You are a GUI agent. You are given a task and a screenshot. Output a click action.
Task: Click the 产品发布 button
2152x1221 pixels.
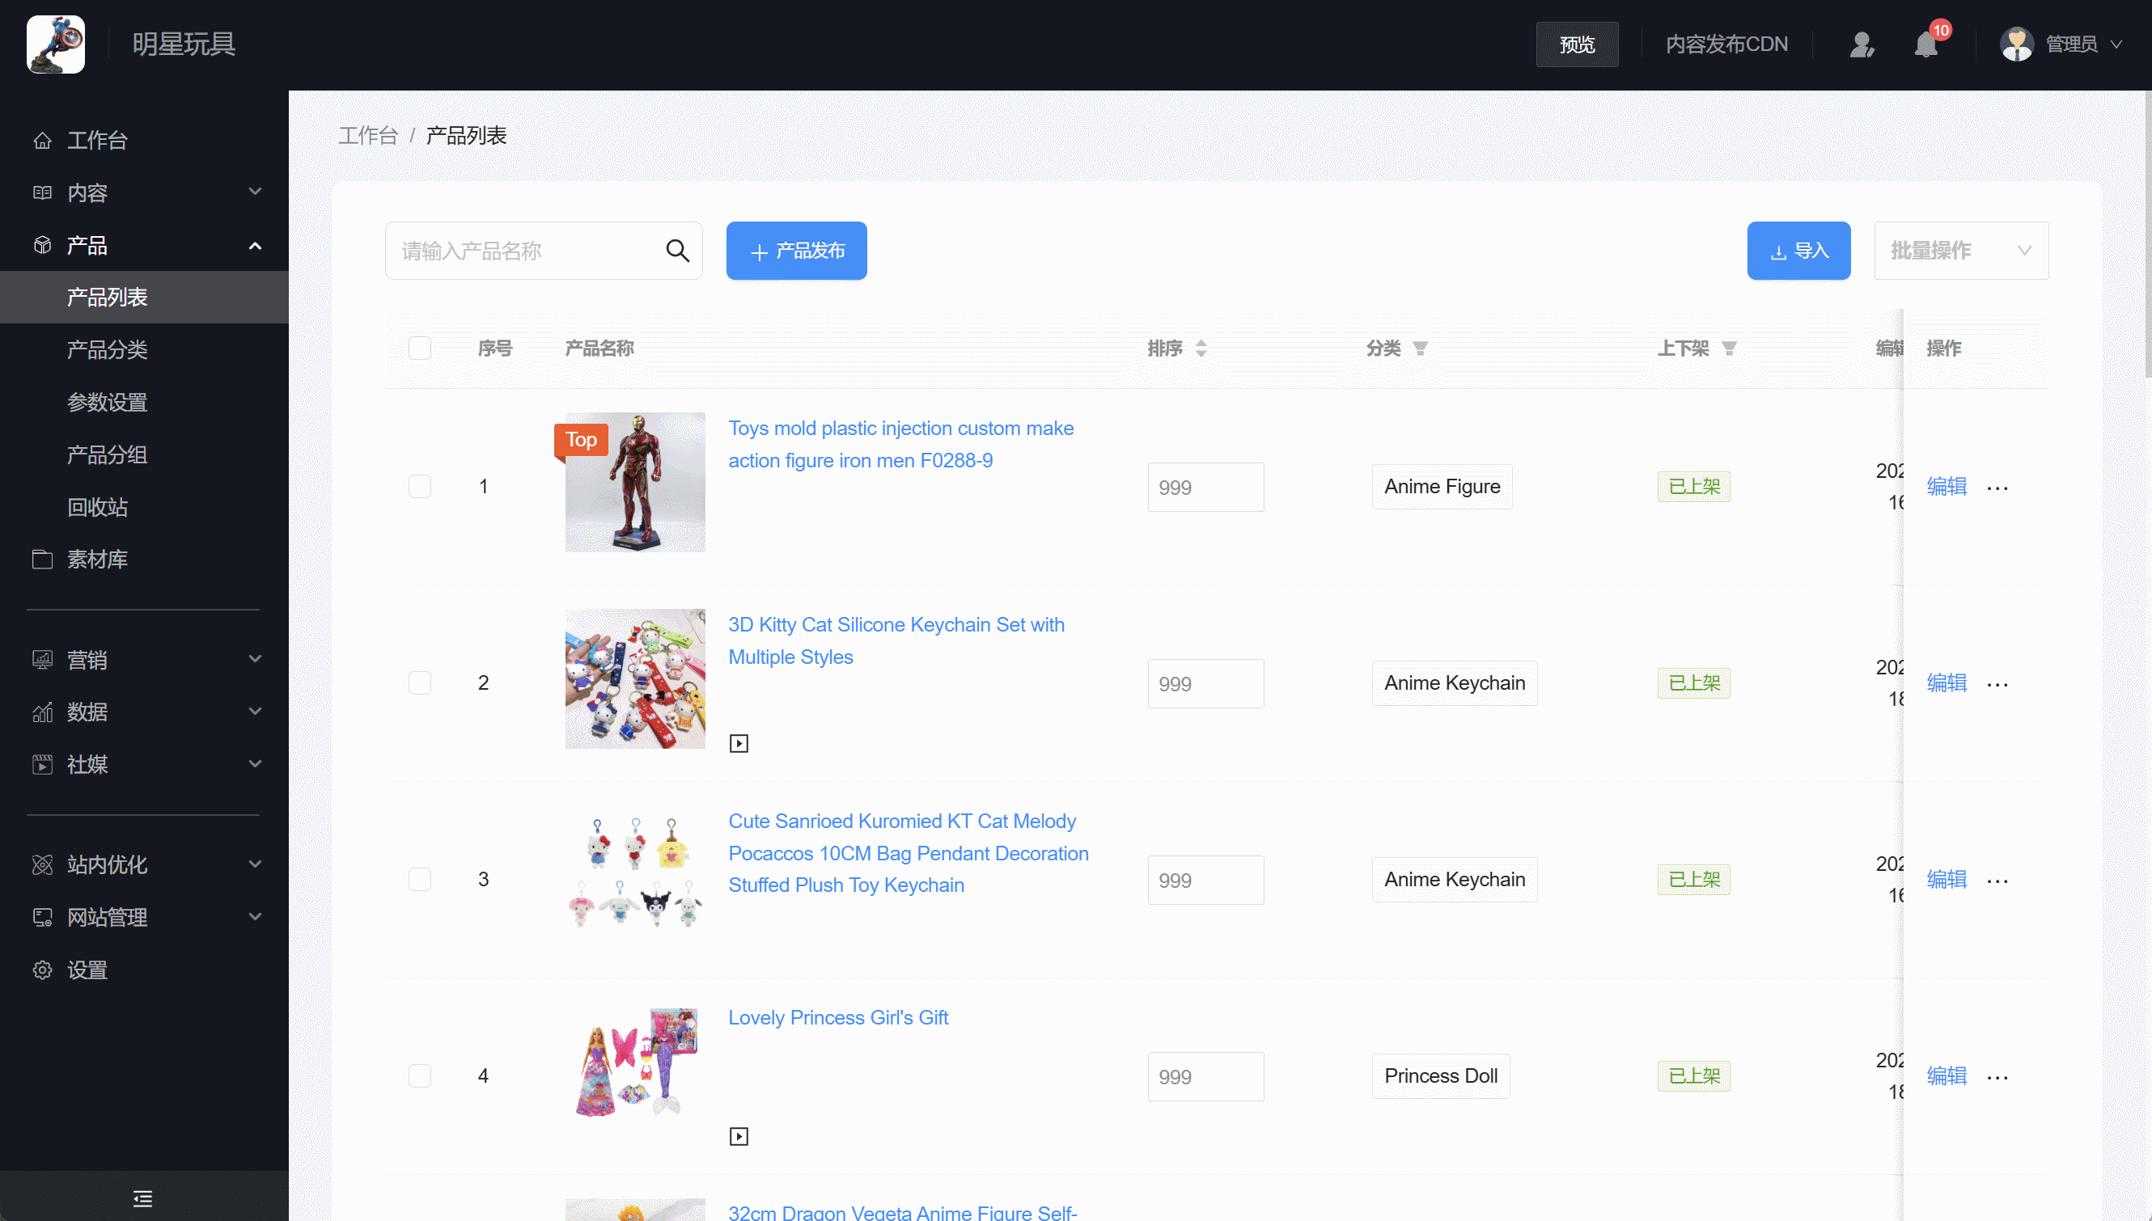click(x=796, y=251)
